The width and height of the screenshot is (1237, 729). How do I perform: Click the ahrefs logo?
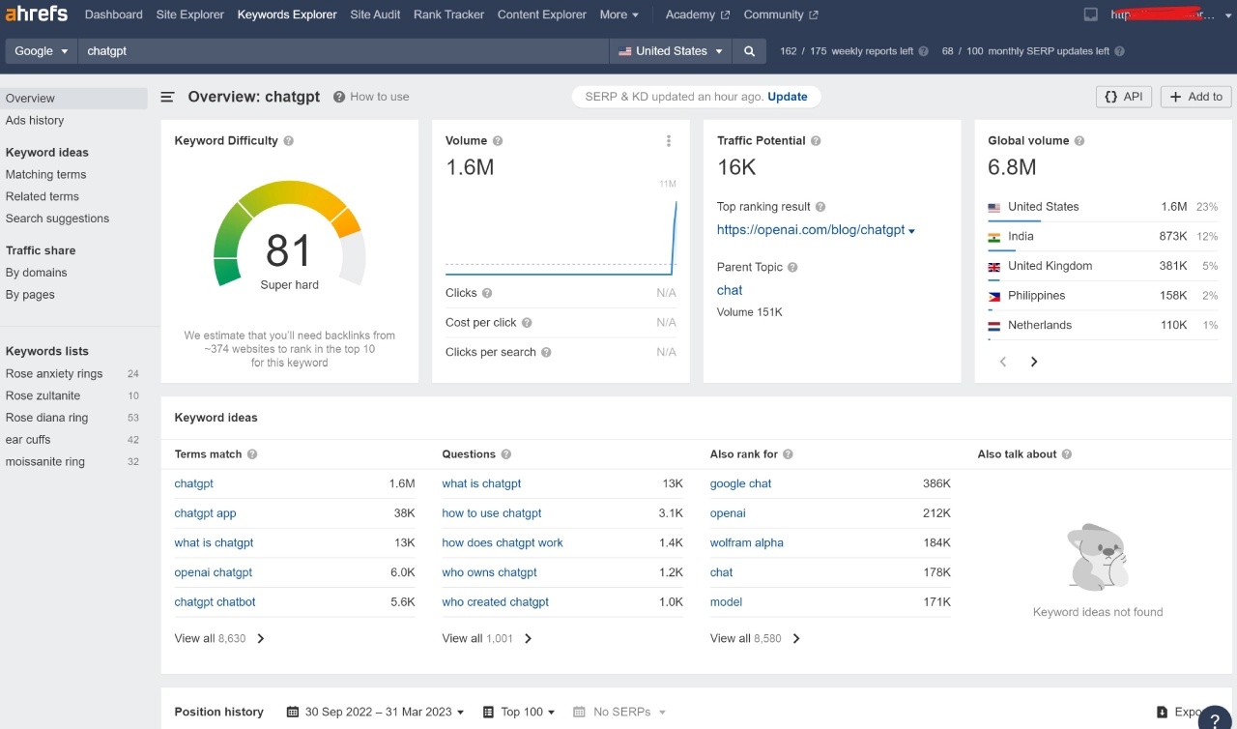(x=36, y=15)
